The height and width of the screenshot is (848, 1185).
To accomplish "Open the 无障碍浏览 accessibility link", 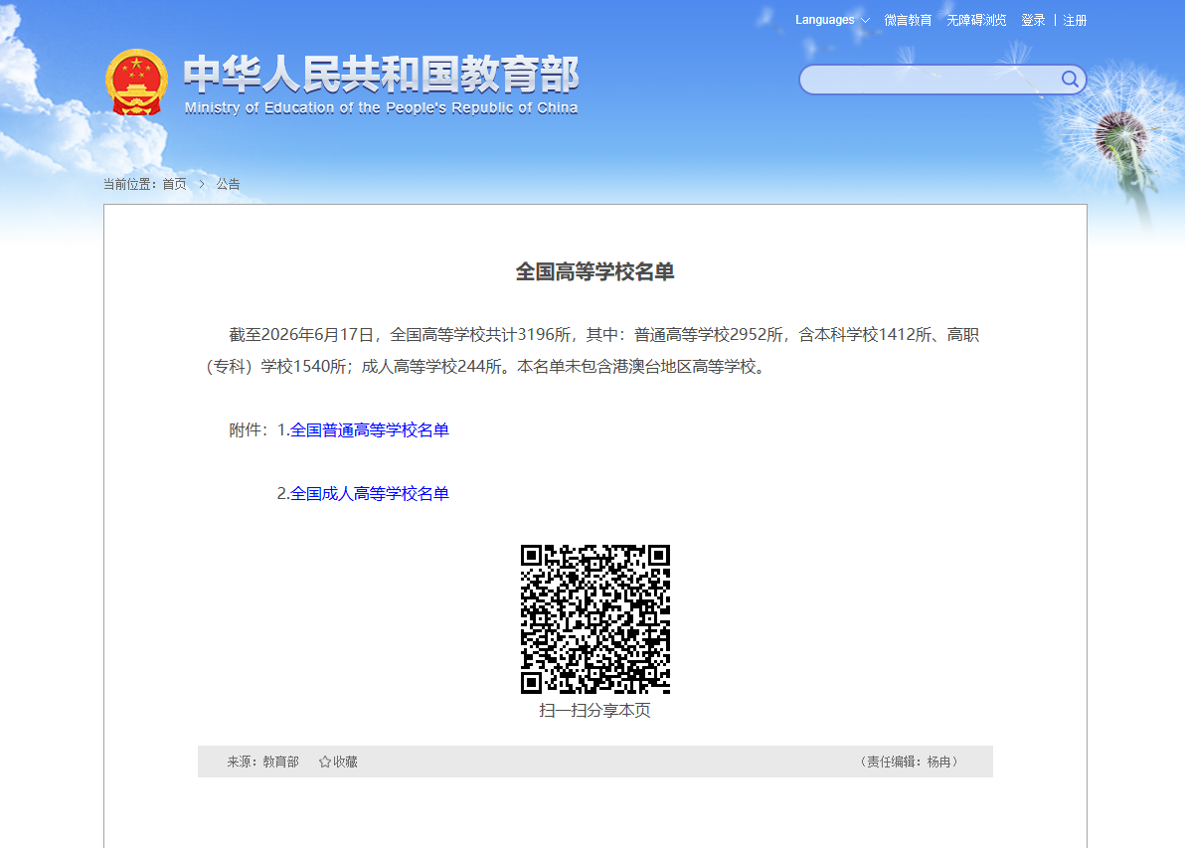I will 976,21.
